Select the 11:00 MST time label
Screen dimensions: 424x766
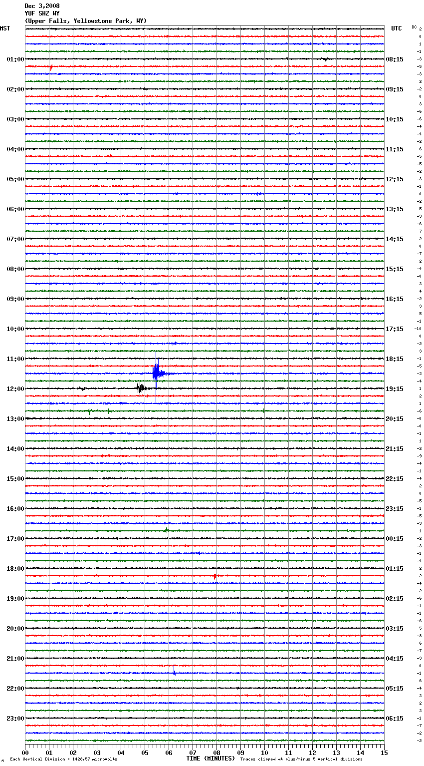15,359
